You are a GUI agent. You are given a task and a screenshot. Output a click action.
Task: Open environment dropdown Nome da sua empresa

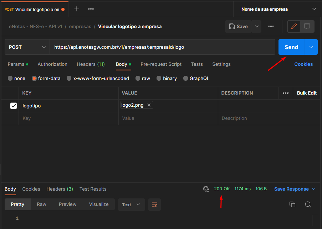[278, 9]
